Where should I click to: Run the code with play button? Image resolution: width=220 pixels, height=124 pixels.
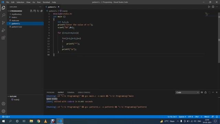click(x=209, y=7)
